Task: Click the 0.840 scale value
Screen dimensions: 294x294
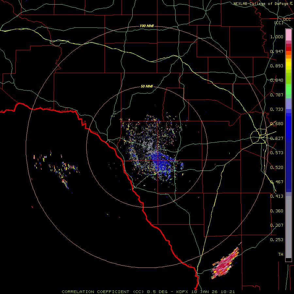Action: (x=277, y=80)
